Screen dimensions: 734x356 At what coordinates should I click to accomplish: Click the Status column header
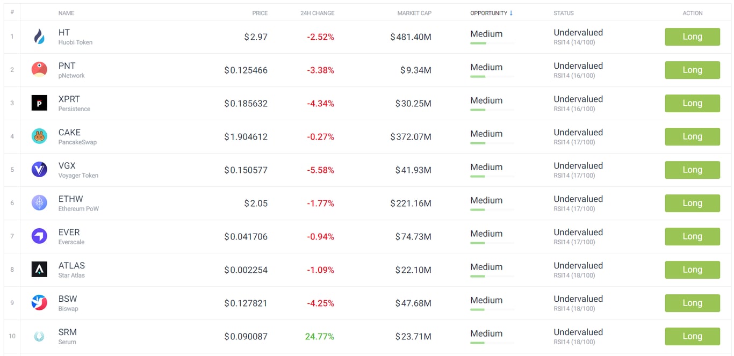click(x=563, y=13)
